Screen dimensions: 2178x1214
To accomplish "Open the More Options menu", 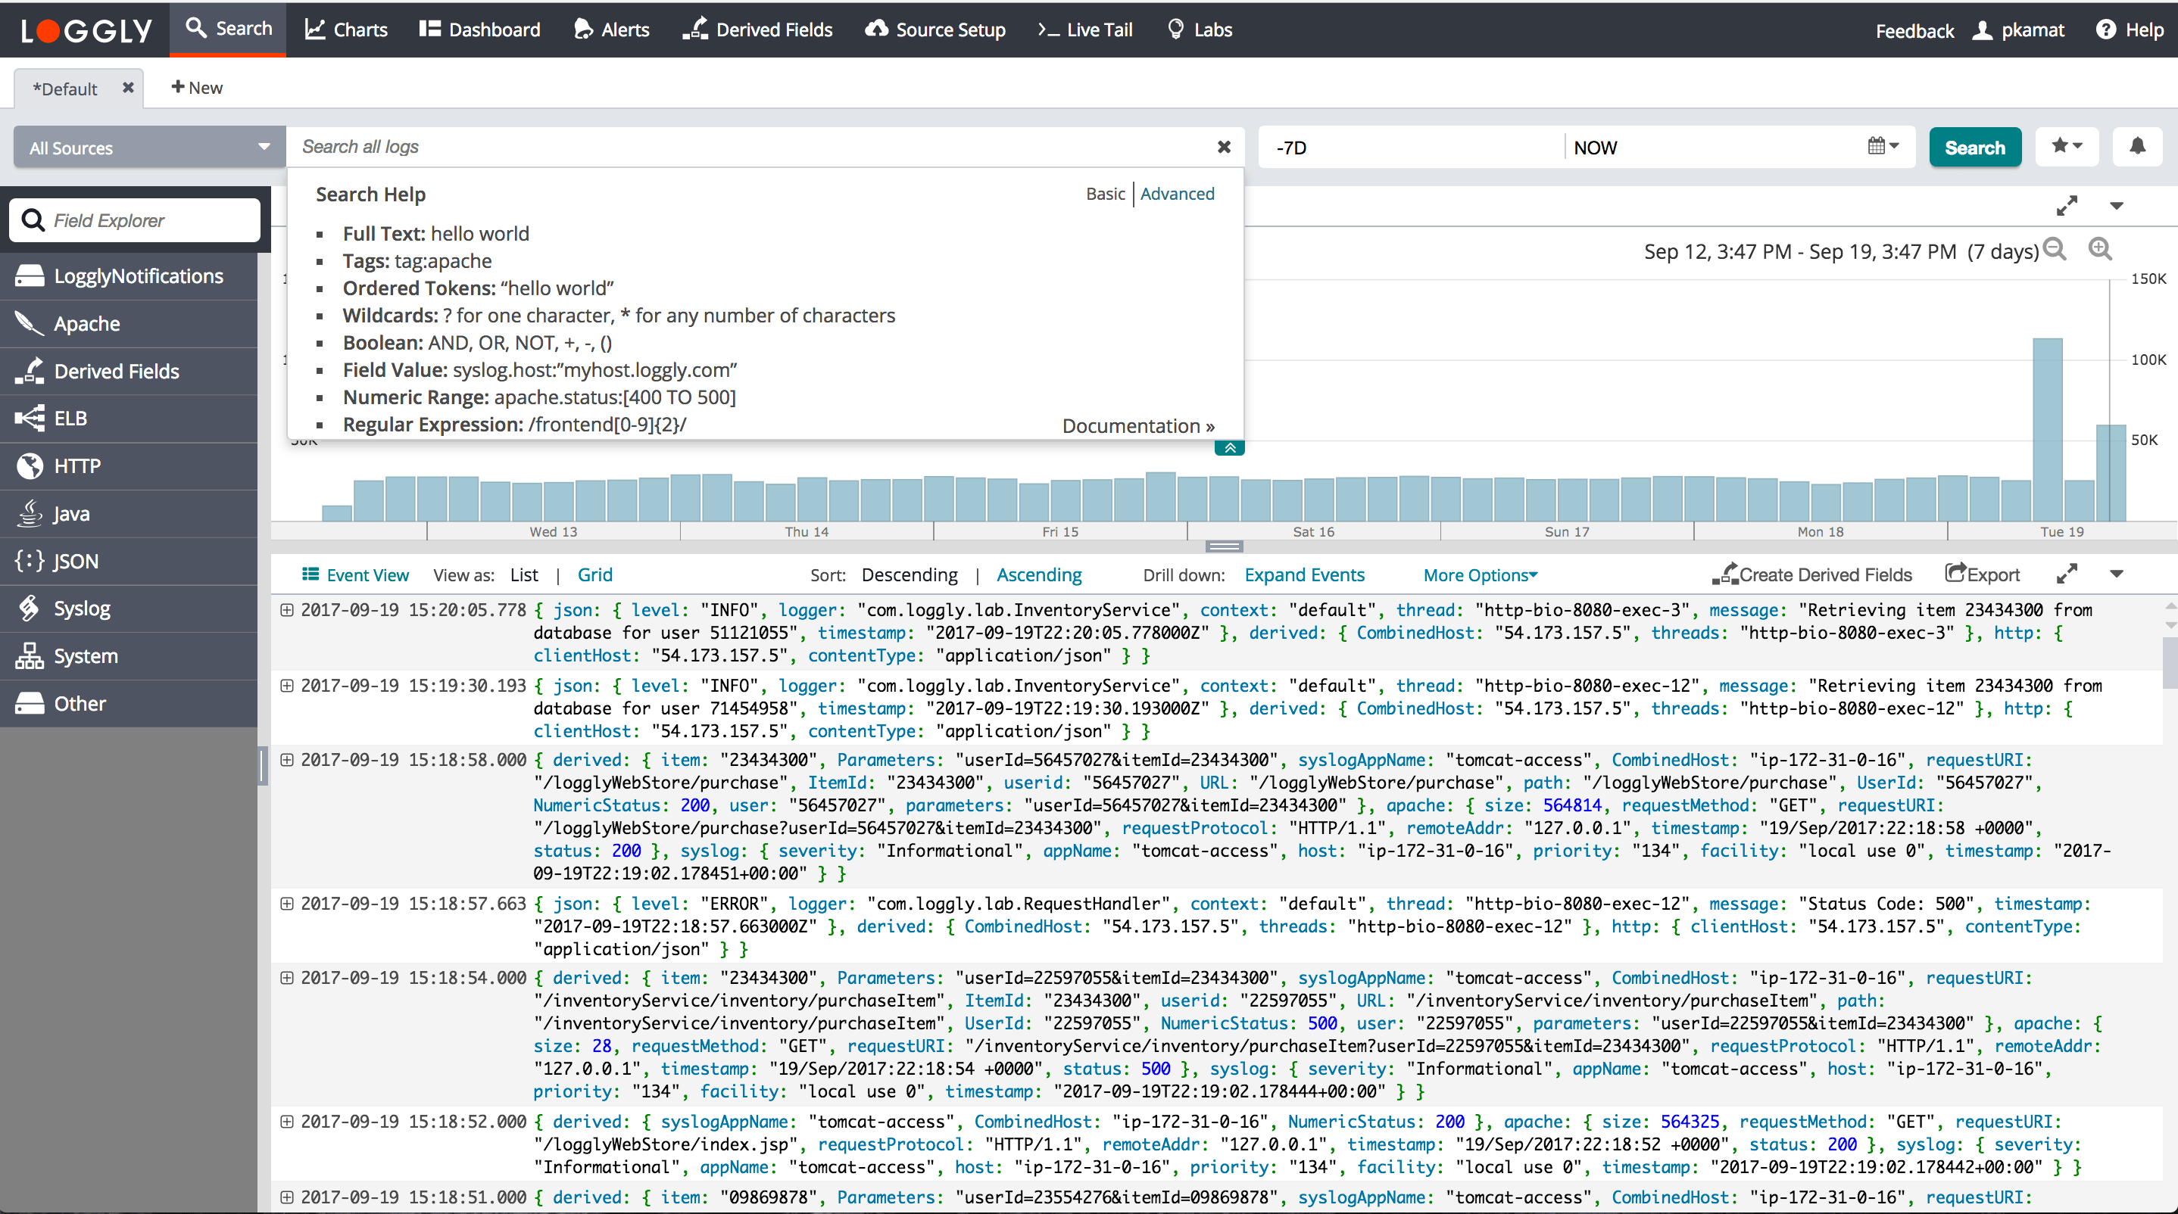I will tap(1479, 574).
